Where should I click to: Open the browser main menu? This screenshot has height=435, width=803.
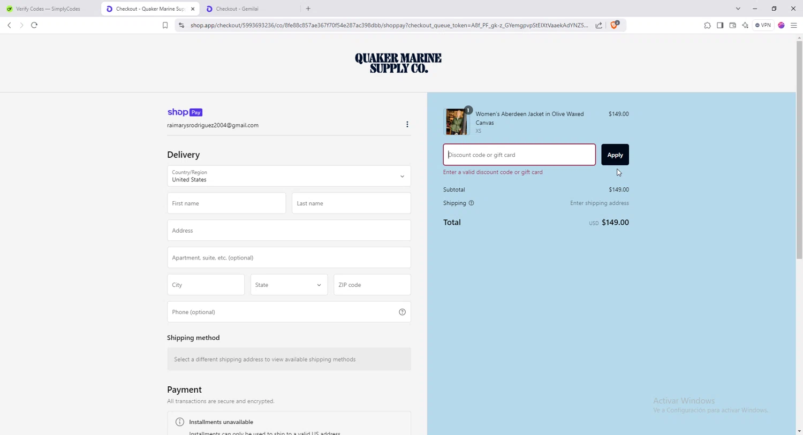tap(794, 25)
